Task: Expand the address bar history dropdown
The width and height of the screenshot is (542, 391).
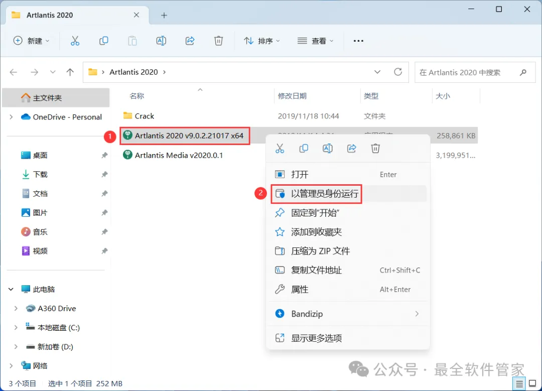Action: coord(377,72)
